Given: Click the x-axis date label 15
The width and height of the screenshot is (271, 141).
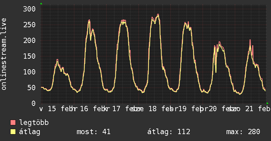Looking at the screenshot, I should (x=52, y=109).
